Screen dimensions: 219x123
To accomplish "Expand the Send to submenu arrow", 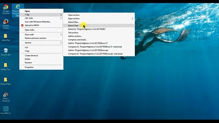I will [x=61, y=43].
